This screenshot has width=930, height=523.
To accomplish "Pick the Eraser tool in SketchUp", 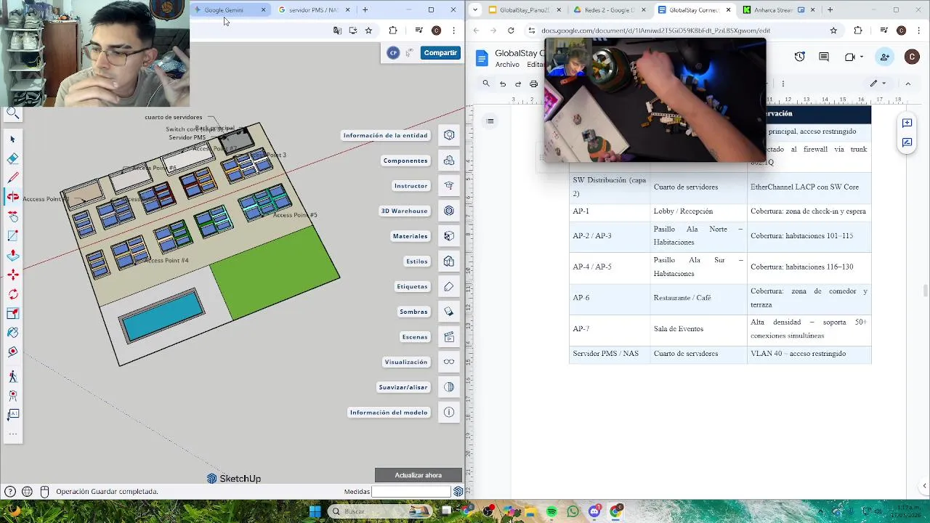I will click(12, 158).
